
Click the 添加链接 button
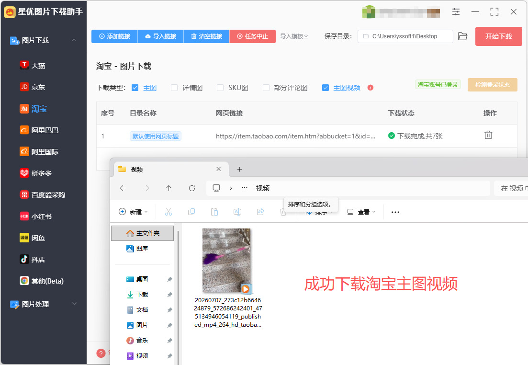114,36
